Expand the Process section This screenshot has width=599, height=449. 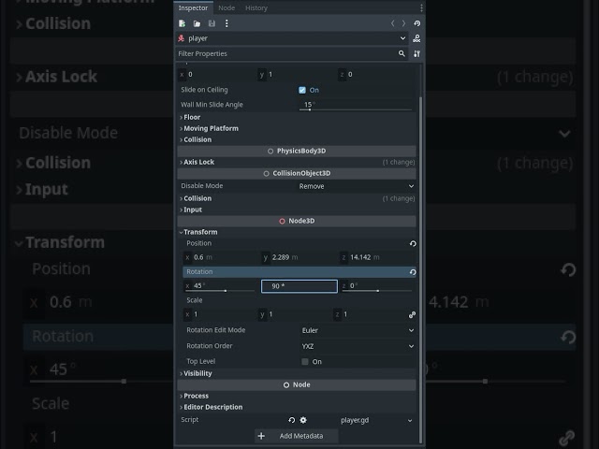tap(196, 396)
